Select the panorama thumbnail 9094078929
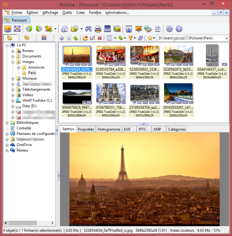 point(77,93)
